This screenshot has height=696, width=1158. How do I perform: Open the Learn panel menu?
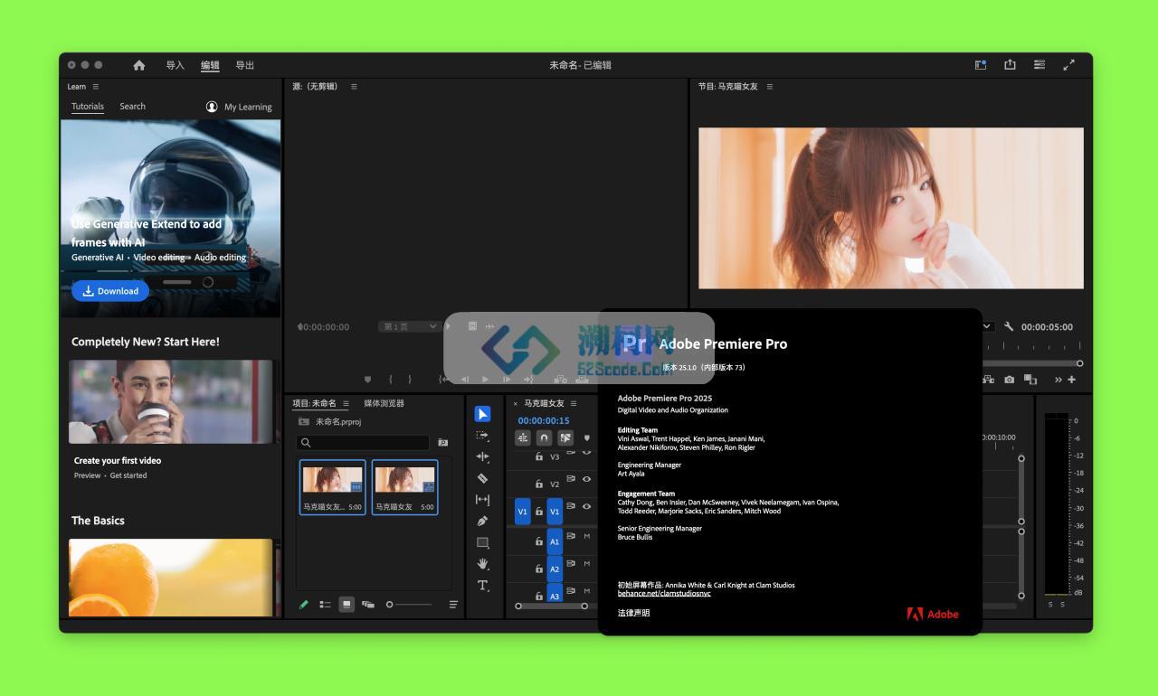(96, 87)
